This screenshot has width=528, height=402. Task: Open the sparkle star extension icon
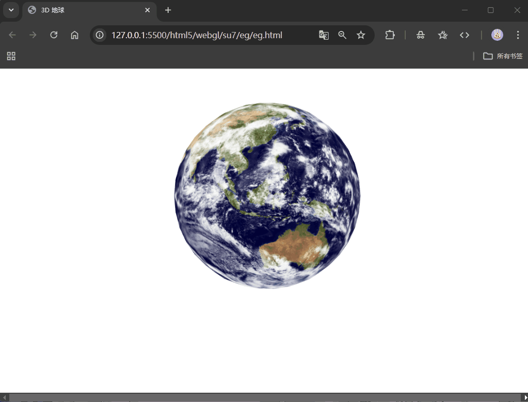click(x=442, y=35)
